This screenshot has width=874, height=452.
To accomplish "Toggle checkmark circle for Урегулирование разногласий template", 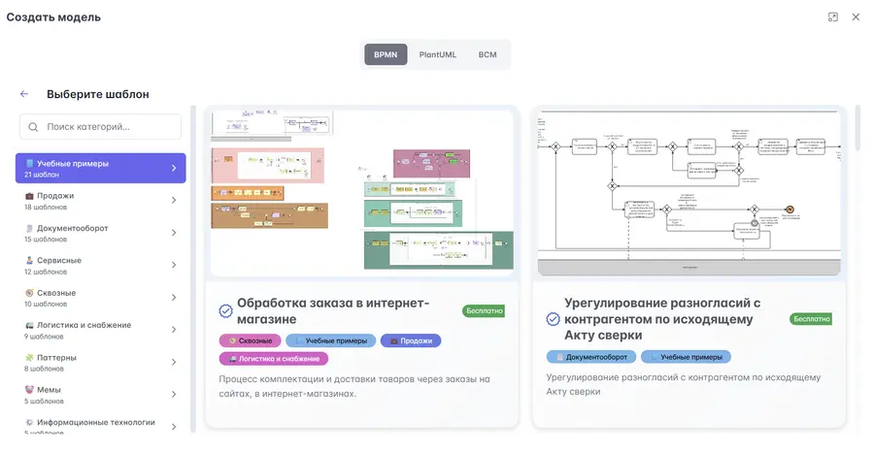I will (553, 319).
